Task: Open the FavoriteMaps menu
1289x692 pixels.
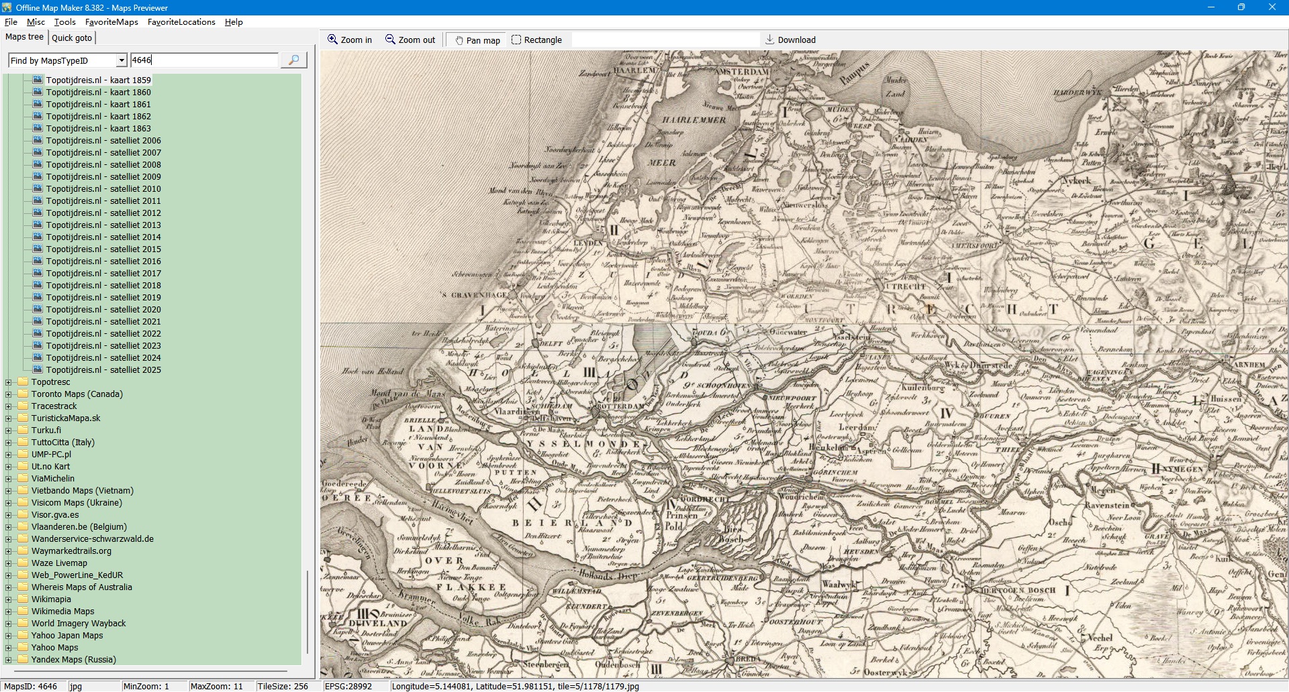Action: point(111,22)
